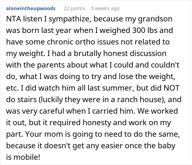This screenshot has width=192, height=165.
Task: Open the 3 weeks ago timestamp permalink
Action: (x=105, y=9)
